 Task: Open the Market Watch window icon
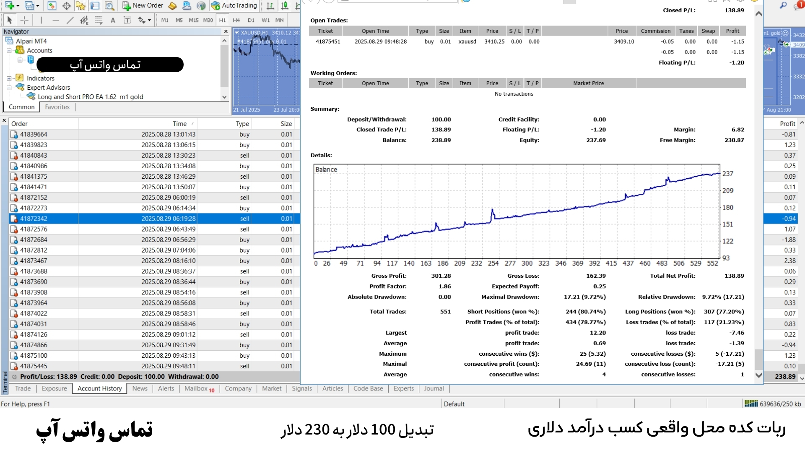coord(52,5)
